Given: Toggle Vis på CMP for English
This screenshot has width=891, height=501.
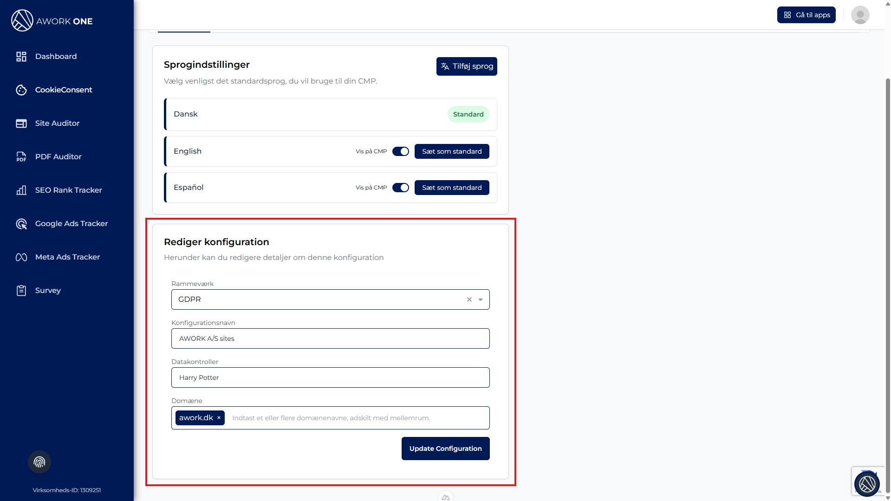Looking at the screenshot, I should tap(400, 151).
